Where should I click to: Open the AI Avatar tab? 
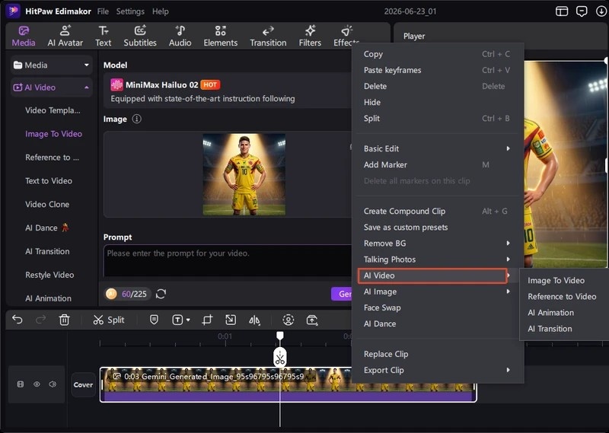[65, 36]
